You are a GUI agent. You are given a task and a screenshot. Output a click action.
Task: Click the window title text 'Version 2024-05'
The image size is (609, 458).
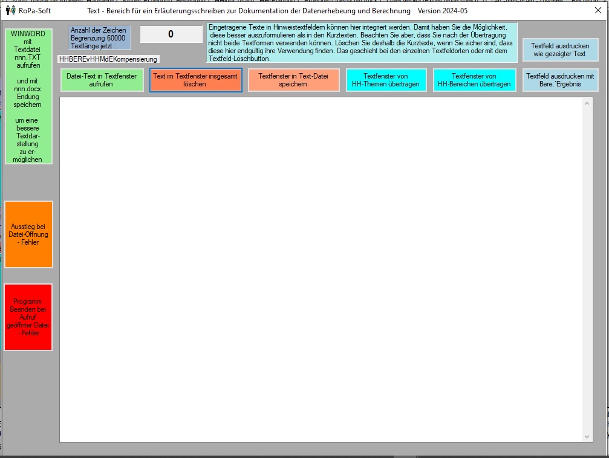pos(443,11)
